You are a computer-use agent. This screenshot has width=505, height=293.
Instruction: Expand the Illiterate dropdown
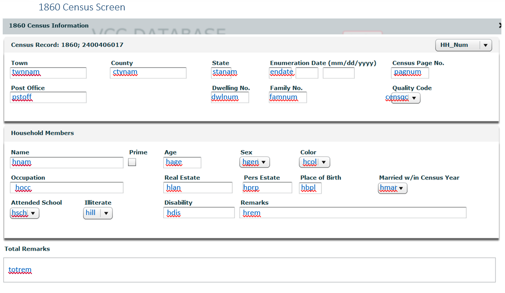[x=98, y=213]
